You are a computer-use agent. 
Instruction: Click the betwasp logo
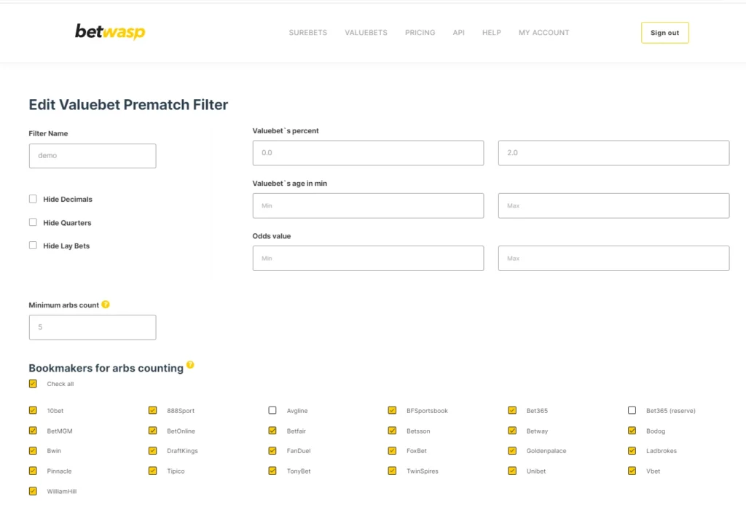click(110, 32)
